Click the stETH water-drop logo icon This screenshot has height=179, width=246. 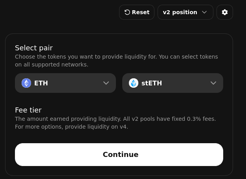pyautogui.click(x=134, y=83)
